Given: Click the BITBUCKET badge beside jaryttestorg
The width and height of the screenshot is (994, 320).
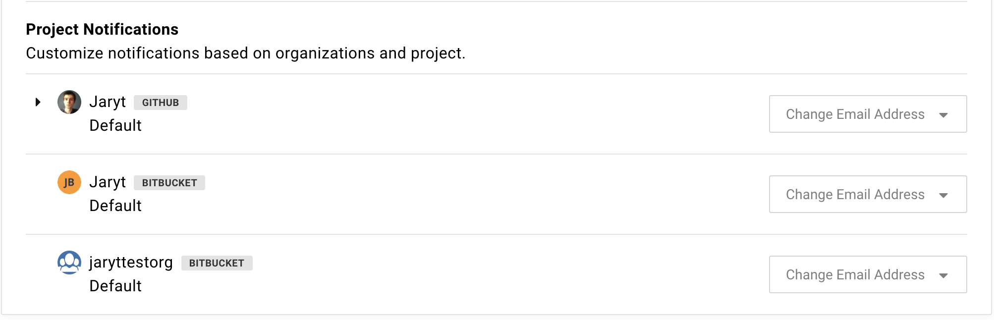Looking at the screenshot, I should pos(217,263).
